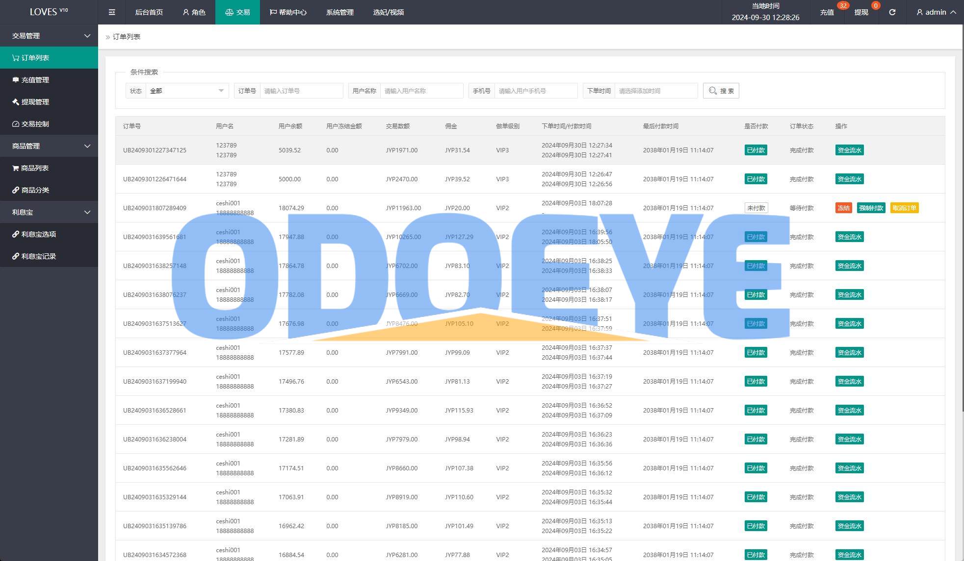
Task: Click the 订单号 column header
Action: (x=132, y=126)
